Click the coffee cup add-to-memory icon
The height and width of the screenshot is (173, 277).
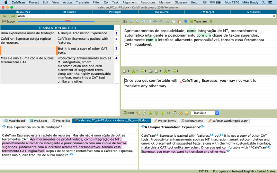coord(175,113)
